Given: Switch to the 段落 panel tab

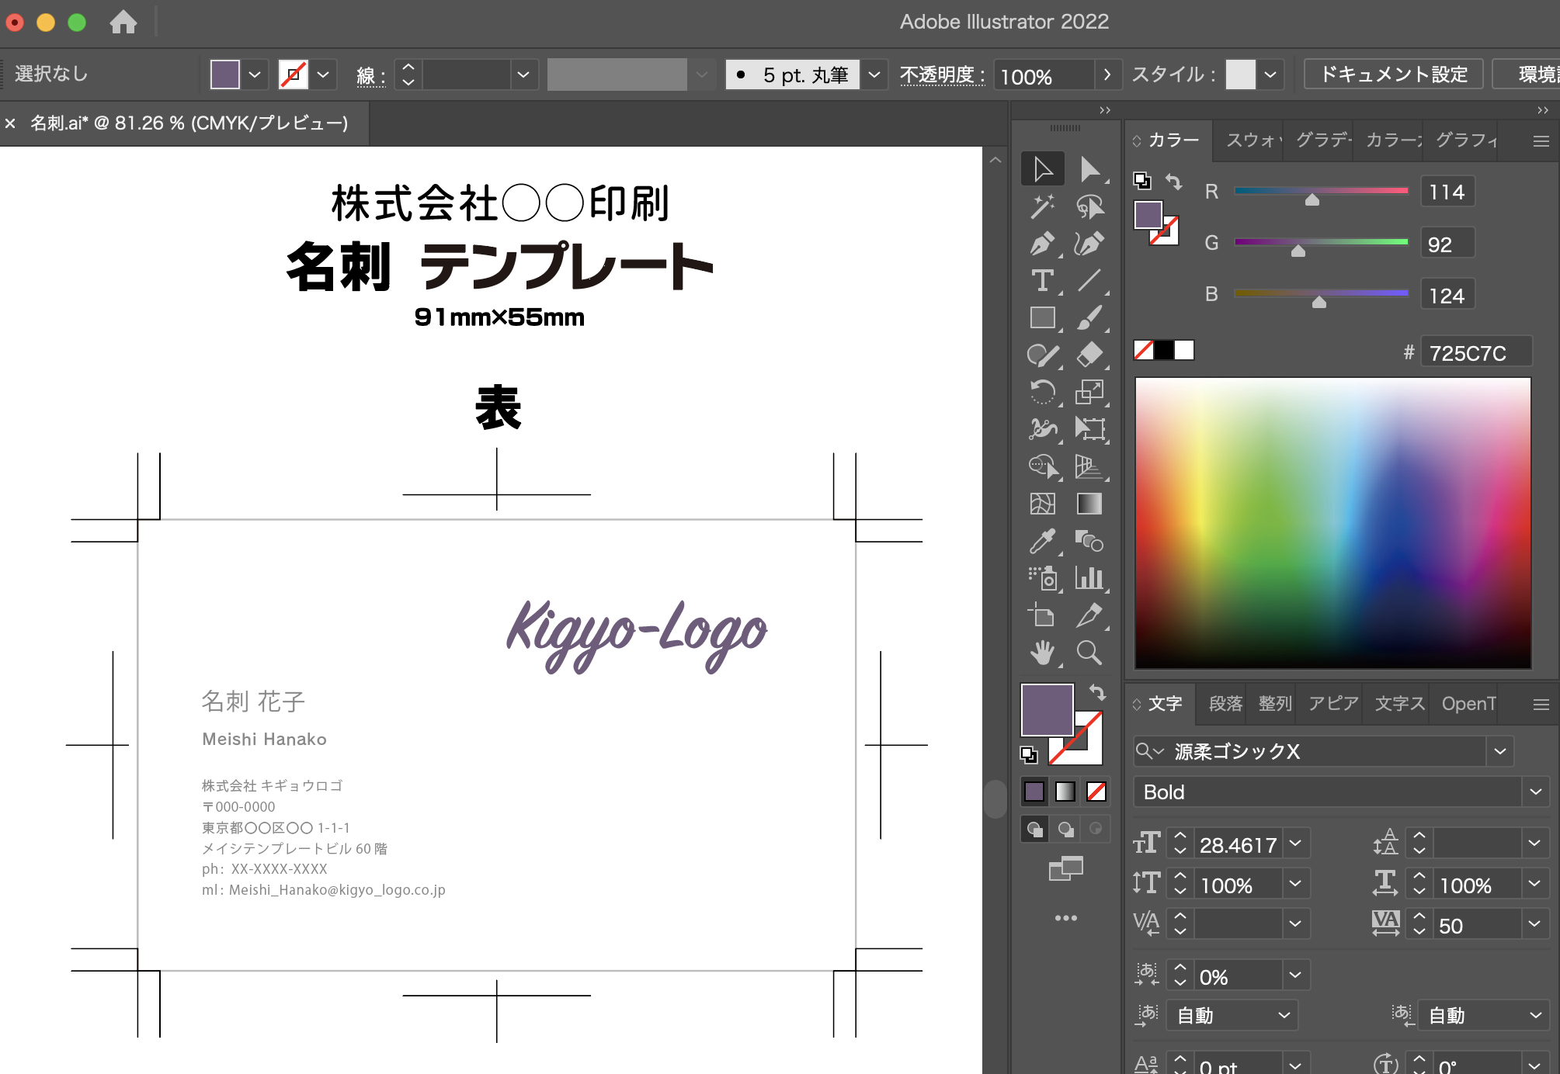Looking at the screenshot, I should (x=1225, y=704).
